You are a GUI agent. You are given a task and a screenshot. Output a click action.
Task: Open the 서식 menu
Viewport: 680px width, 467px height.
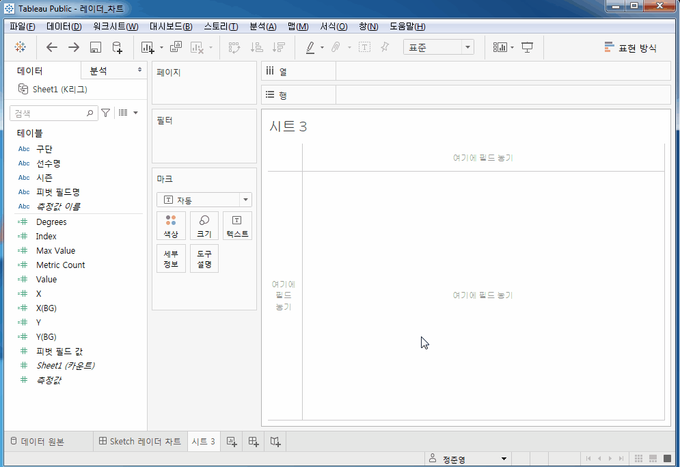tap(334, 27)
